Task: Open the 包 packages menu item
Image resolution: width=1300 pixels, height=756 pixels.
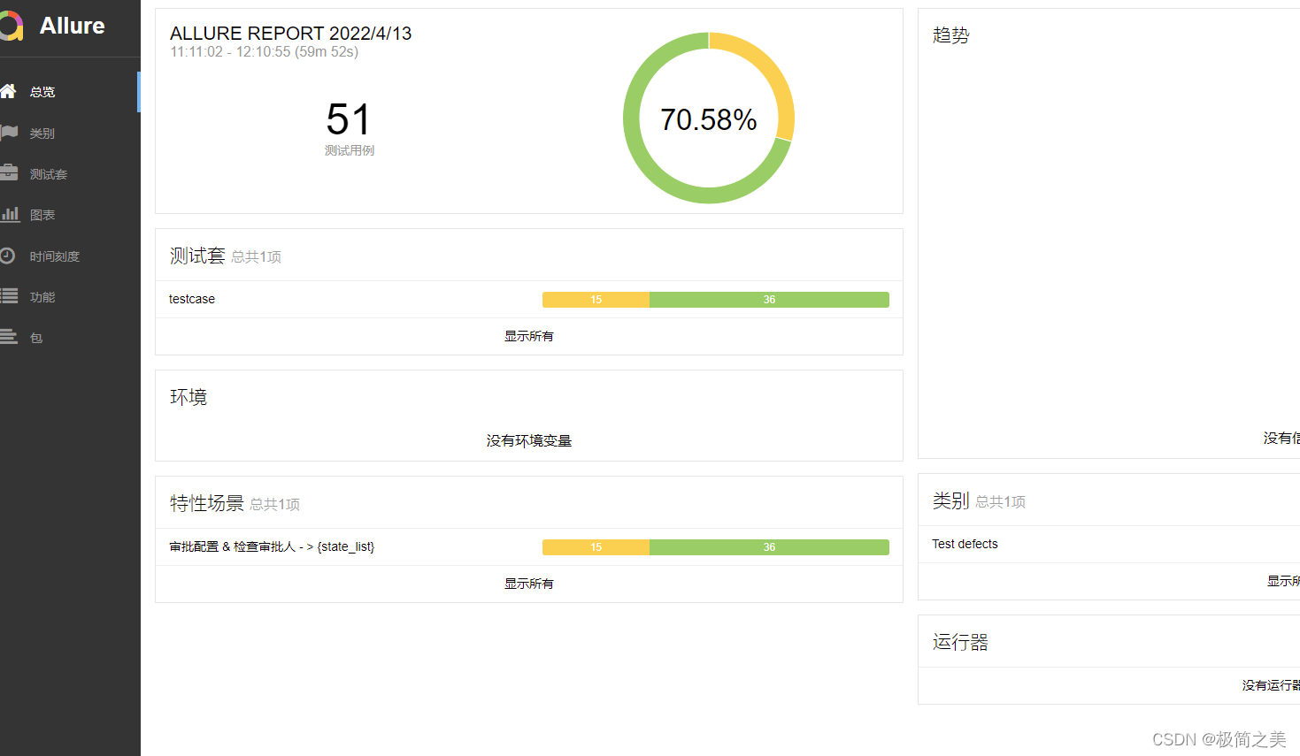Action: tap(70, 338)
